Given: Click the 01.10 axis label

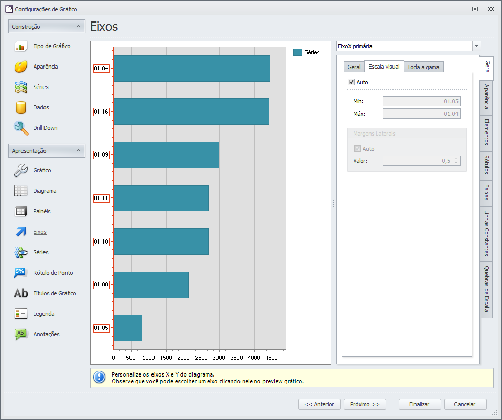Looking at the screenshot, I should (101, 241).
